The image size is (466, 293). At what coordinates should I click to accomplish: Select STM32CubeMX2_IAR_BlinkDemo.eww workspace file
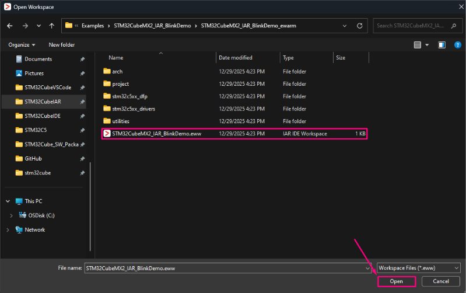point(235,134)
